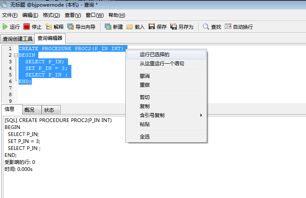Click 'BEGIN' line in output log
Image resolution: width=306 pixels, height=198 pixels.
coord(12,127)
